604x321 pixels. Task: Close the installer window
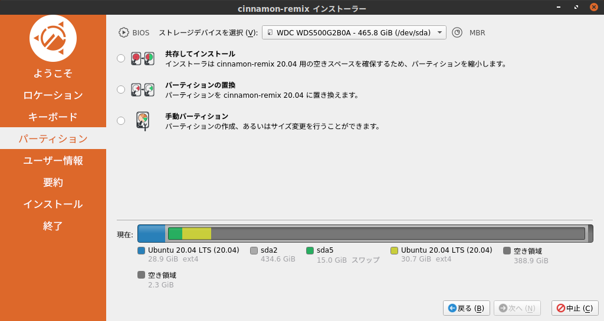594,7
